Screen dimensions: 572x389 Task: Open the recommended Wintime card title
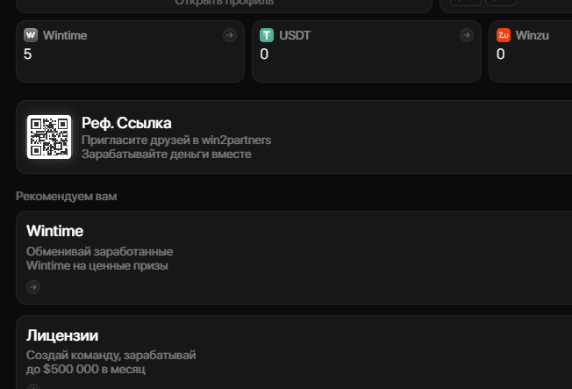tap(54, 231)
